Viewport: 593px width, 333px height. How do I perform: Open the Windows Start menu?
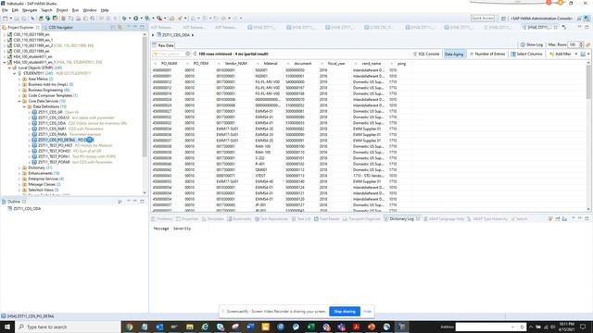pos(6,327)
